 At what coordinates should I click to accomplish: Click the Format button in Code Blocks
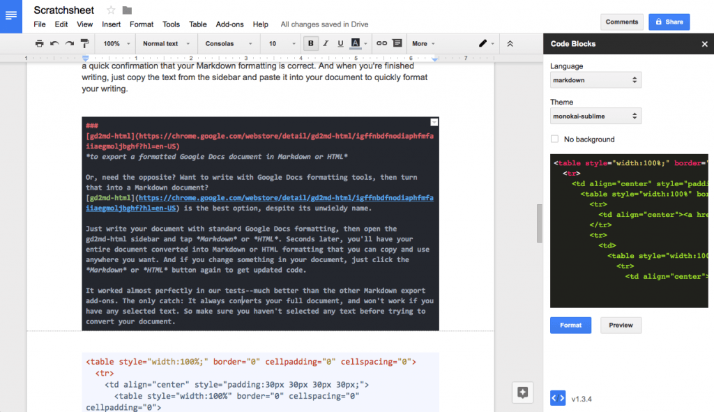pyautogui.click(x=570, y=325)
